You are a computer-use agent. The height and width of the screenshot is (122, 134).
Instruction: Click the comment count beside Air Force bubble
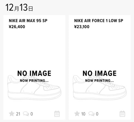[97, 114]
